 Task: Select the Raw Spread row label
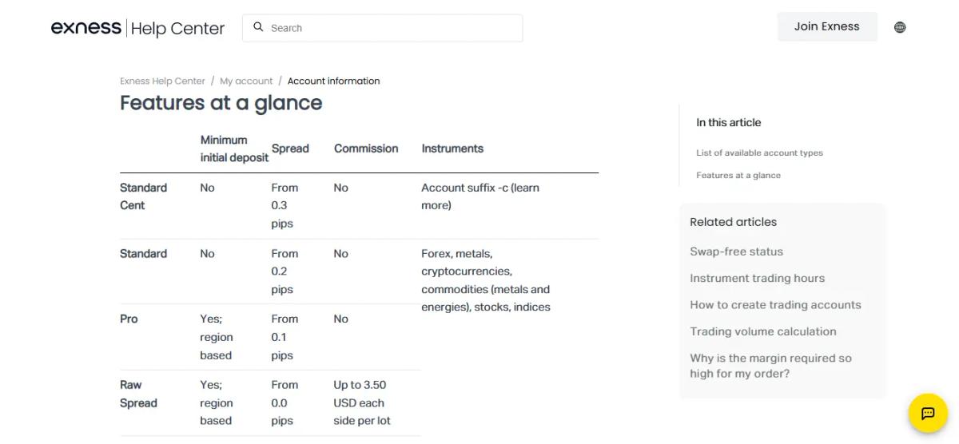click(138, 394)
